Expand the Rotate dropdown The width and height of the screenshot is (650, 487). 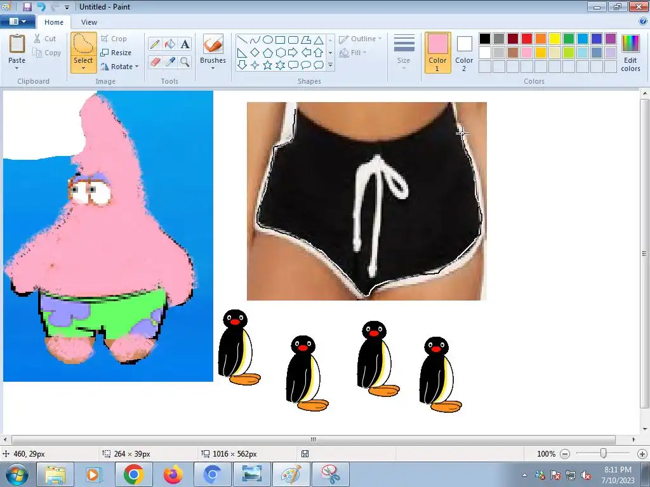(137, 67)
